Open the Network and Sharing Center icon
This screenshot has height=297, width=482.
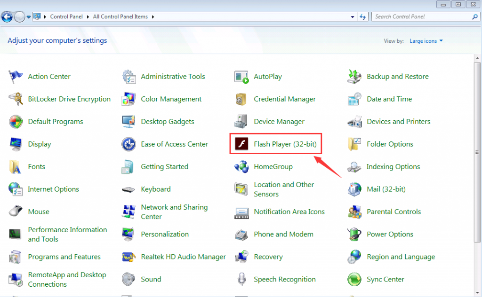(129, 211)
